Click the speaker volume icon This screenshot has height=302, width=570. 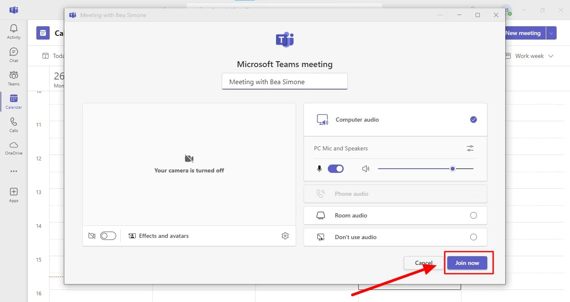366,169
